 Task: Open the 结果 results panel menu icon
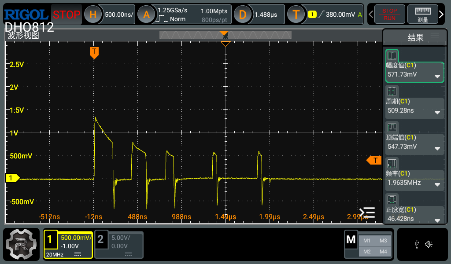click(x=435, y=37)
